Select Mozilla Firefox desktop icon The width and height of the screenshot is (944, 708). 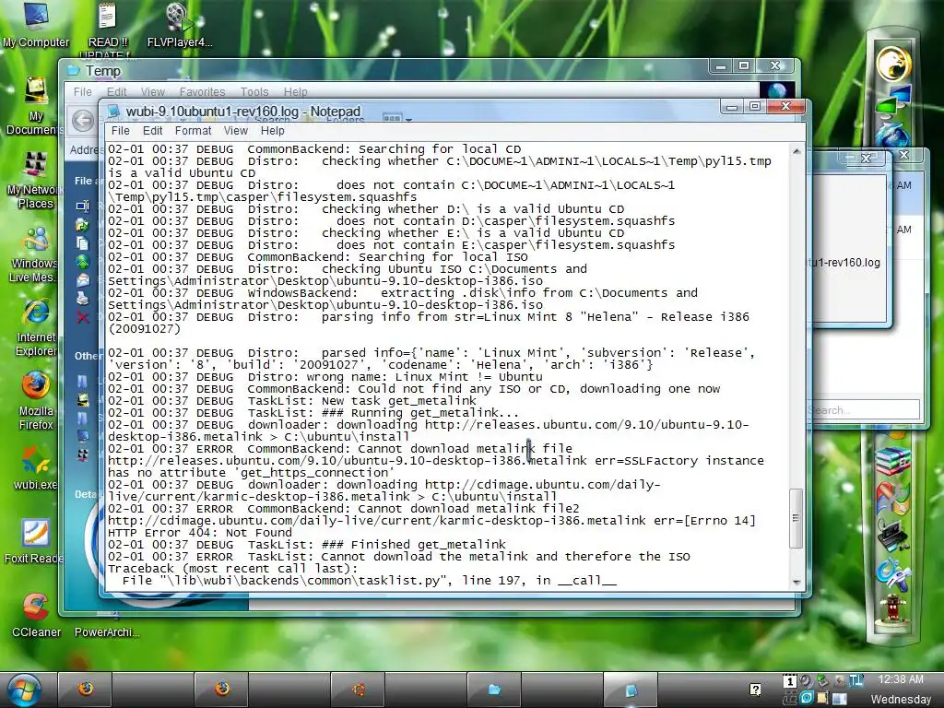point(36,401)
